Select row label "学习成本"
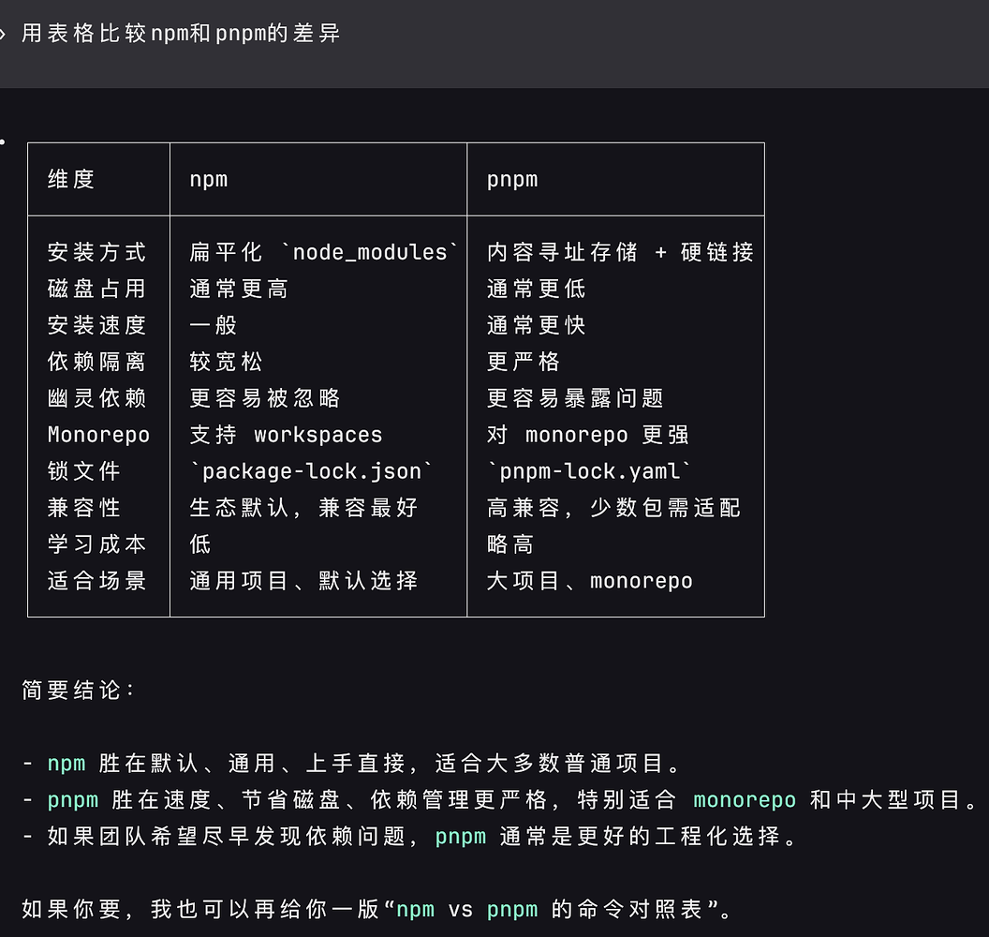 [x=97, y=544]
